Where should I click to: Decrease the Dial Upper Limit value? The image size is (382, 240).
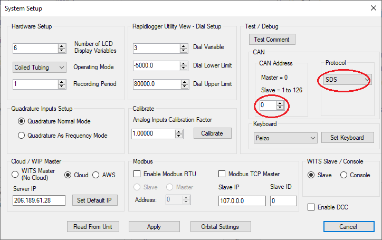point(185,87)
